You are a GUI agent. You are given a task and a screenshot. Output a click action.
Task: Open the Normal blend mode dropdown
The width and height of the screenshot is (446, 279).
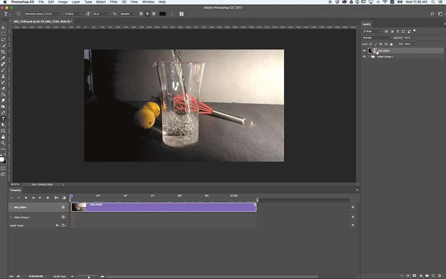[x=377, y=38]
